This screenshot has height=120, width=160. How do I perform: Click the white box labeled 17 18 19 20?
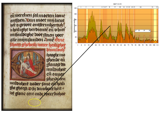coord(143,31)
